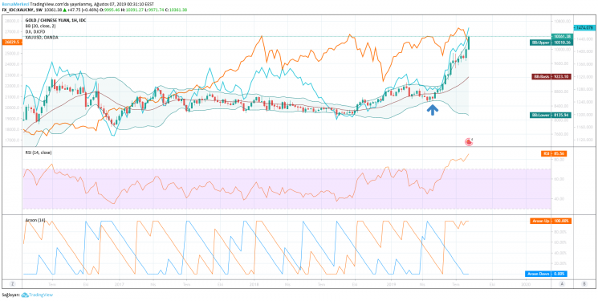
Task: Click the FX_IDC:XAUCNY, 1W symbol header
Action: (x=23, y=9)
